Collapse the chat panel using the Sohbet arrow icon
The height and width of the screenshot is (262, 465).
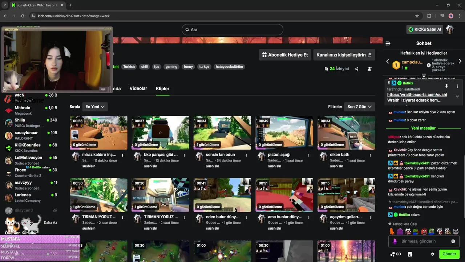(388, 43)
